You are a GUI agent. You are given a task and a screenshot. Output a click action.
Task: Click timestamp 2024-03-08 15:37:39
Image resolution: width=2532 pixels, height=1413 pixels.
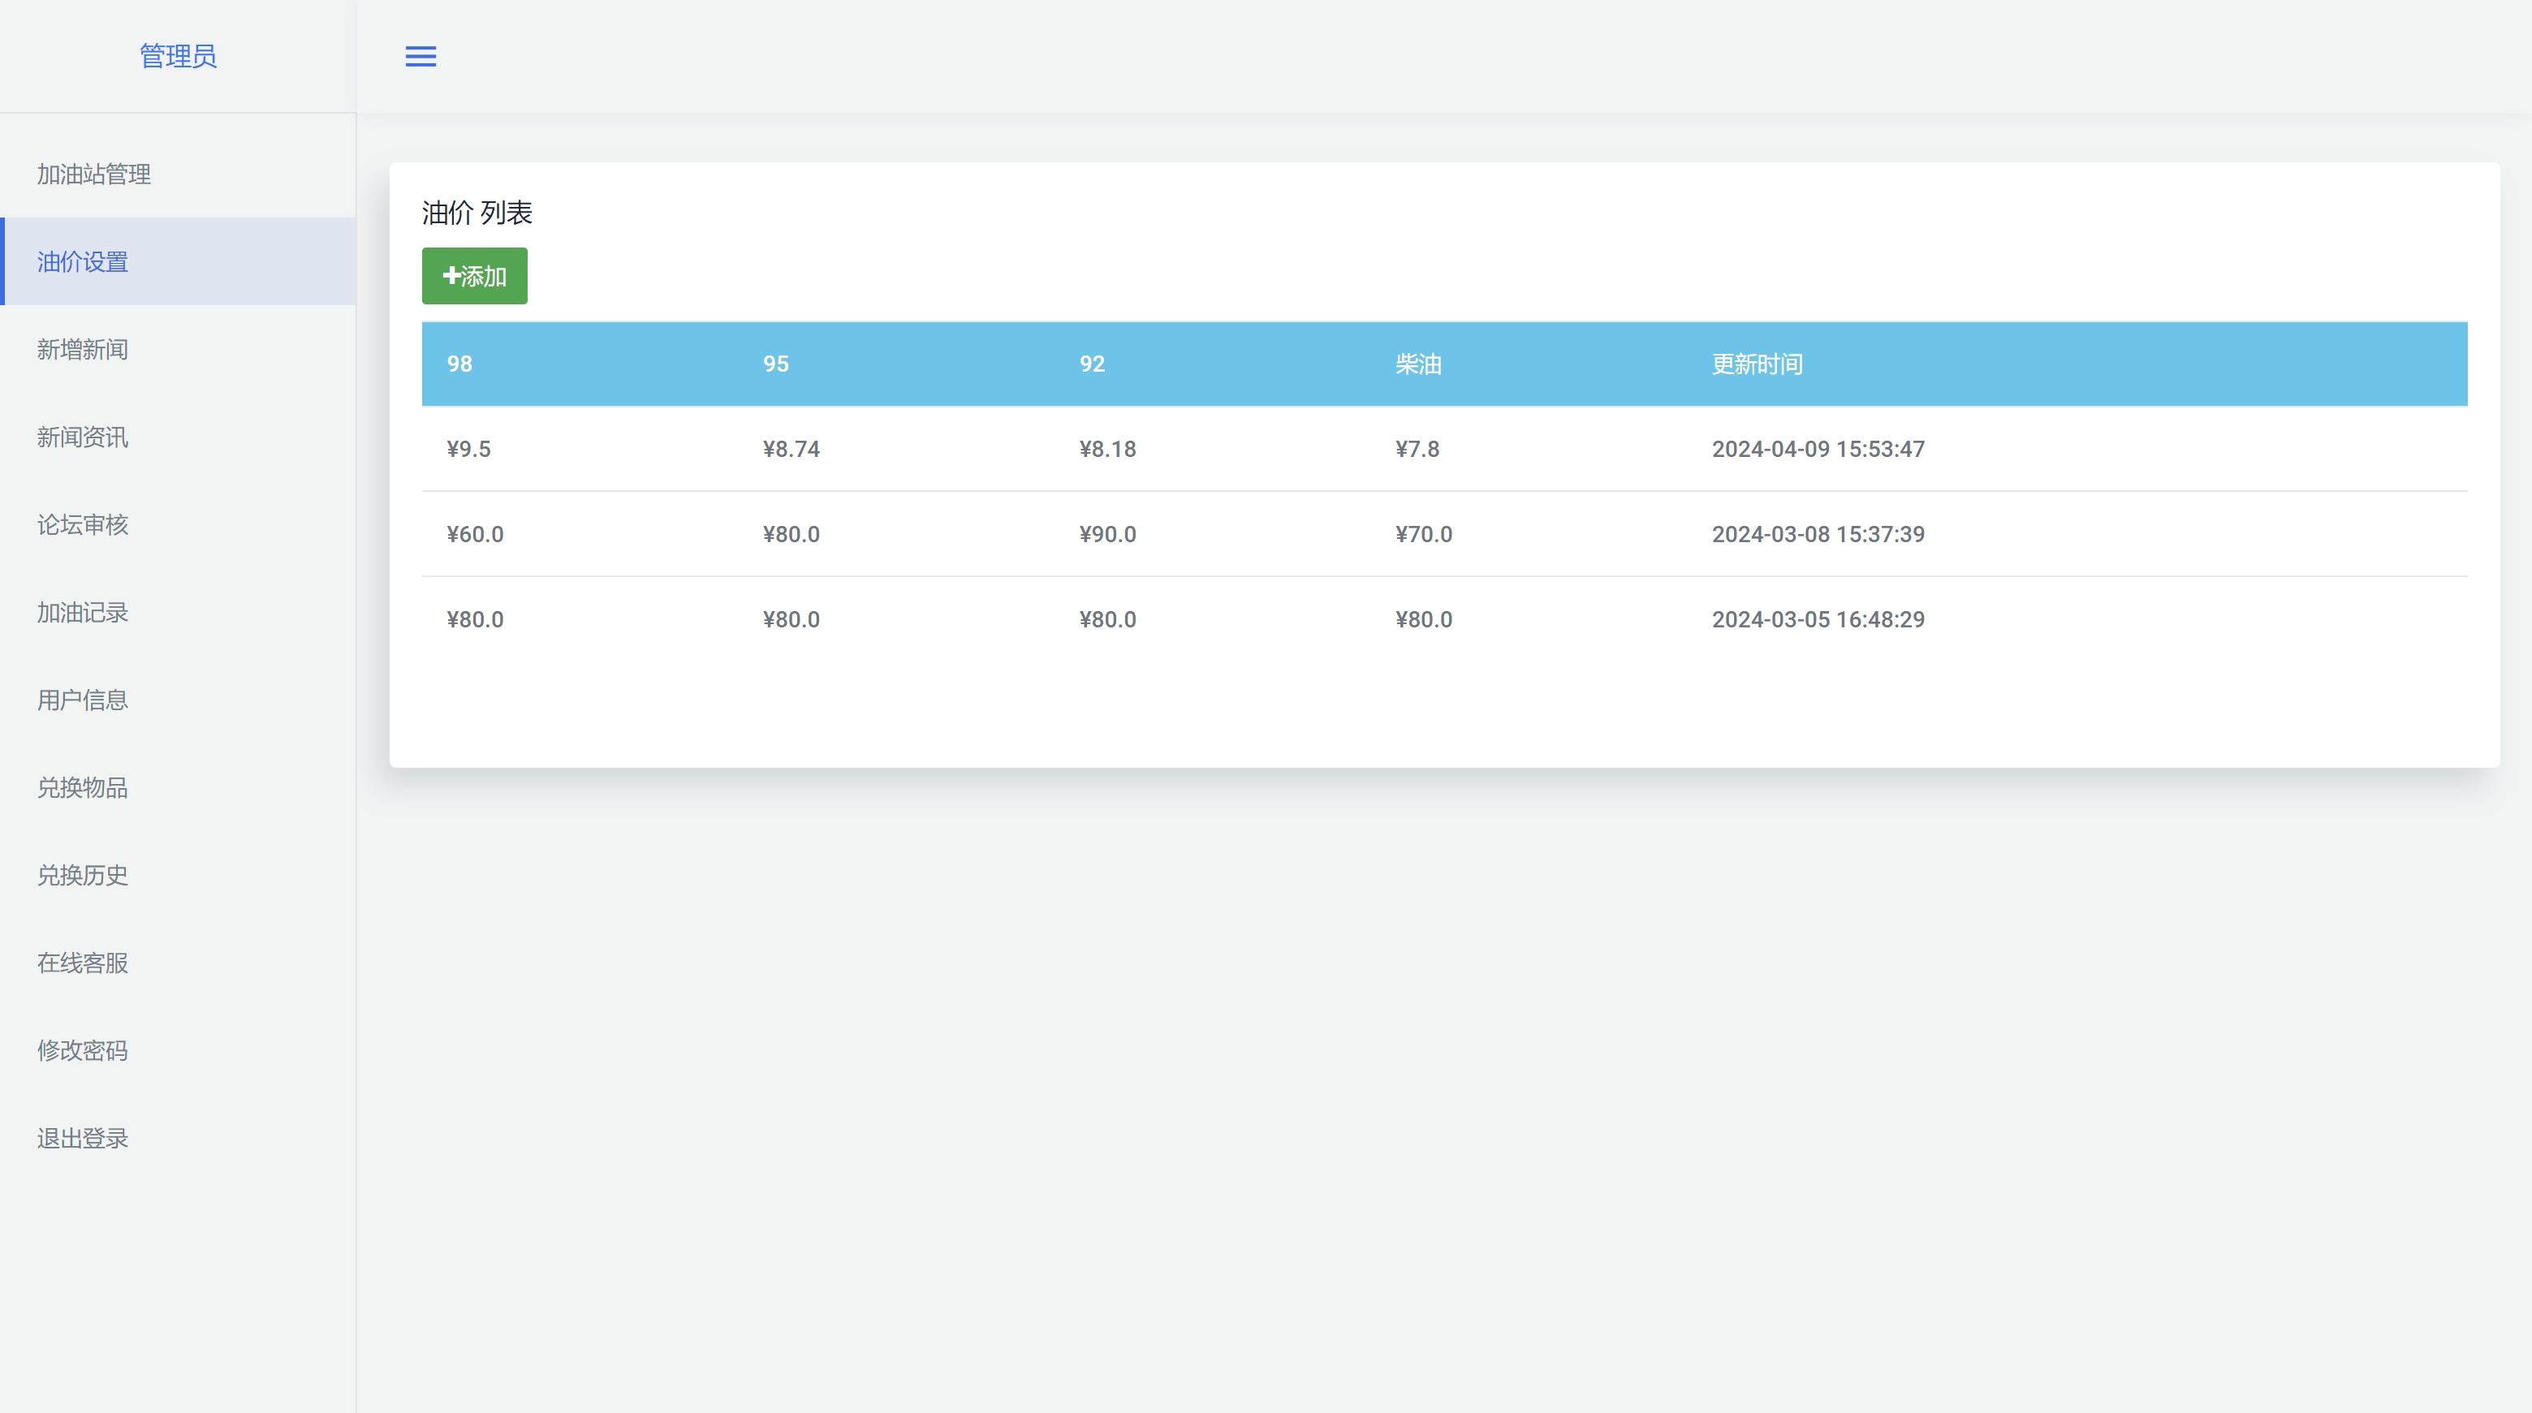click(1818, 535)
